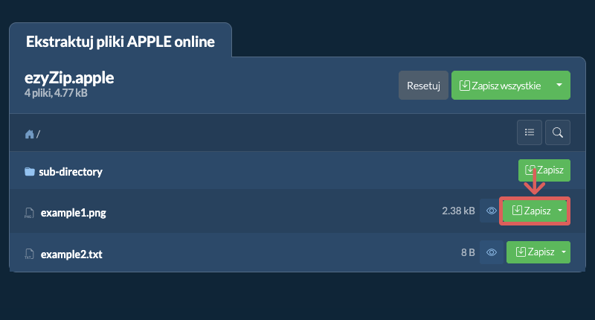Select the Ekstraktuj pliki APPLE online tab
The height and width of the screenshot is (320, 595).
coord(120,42)
